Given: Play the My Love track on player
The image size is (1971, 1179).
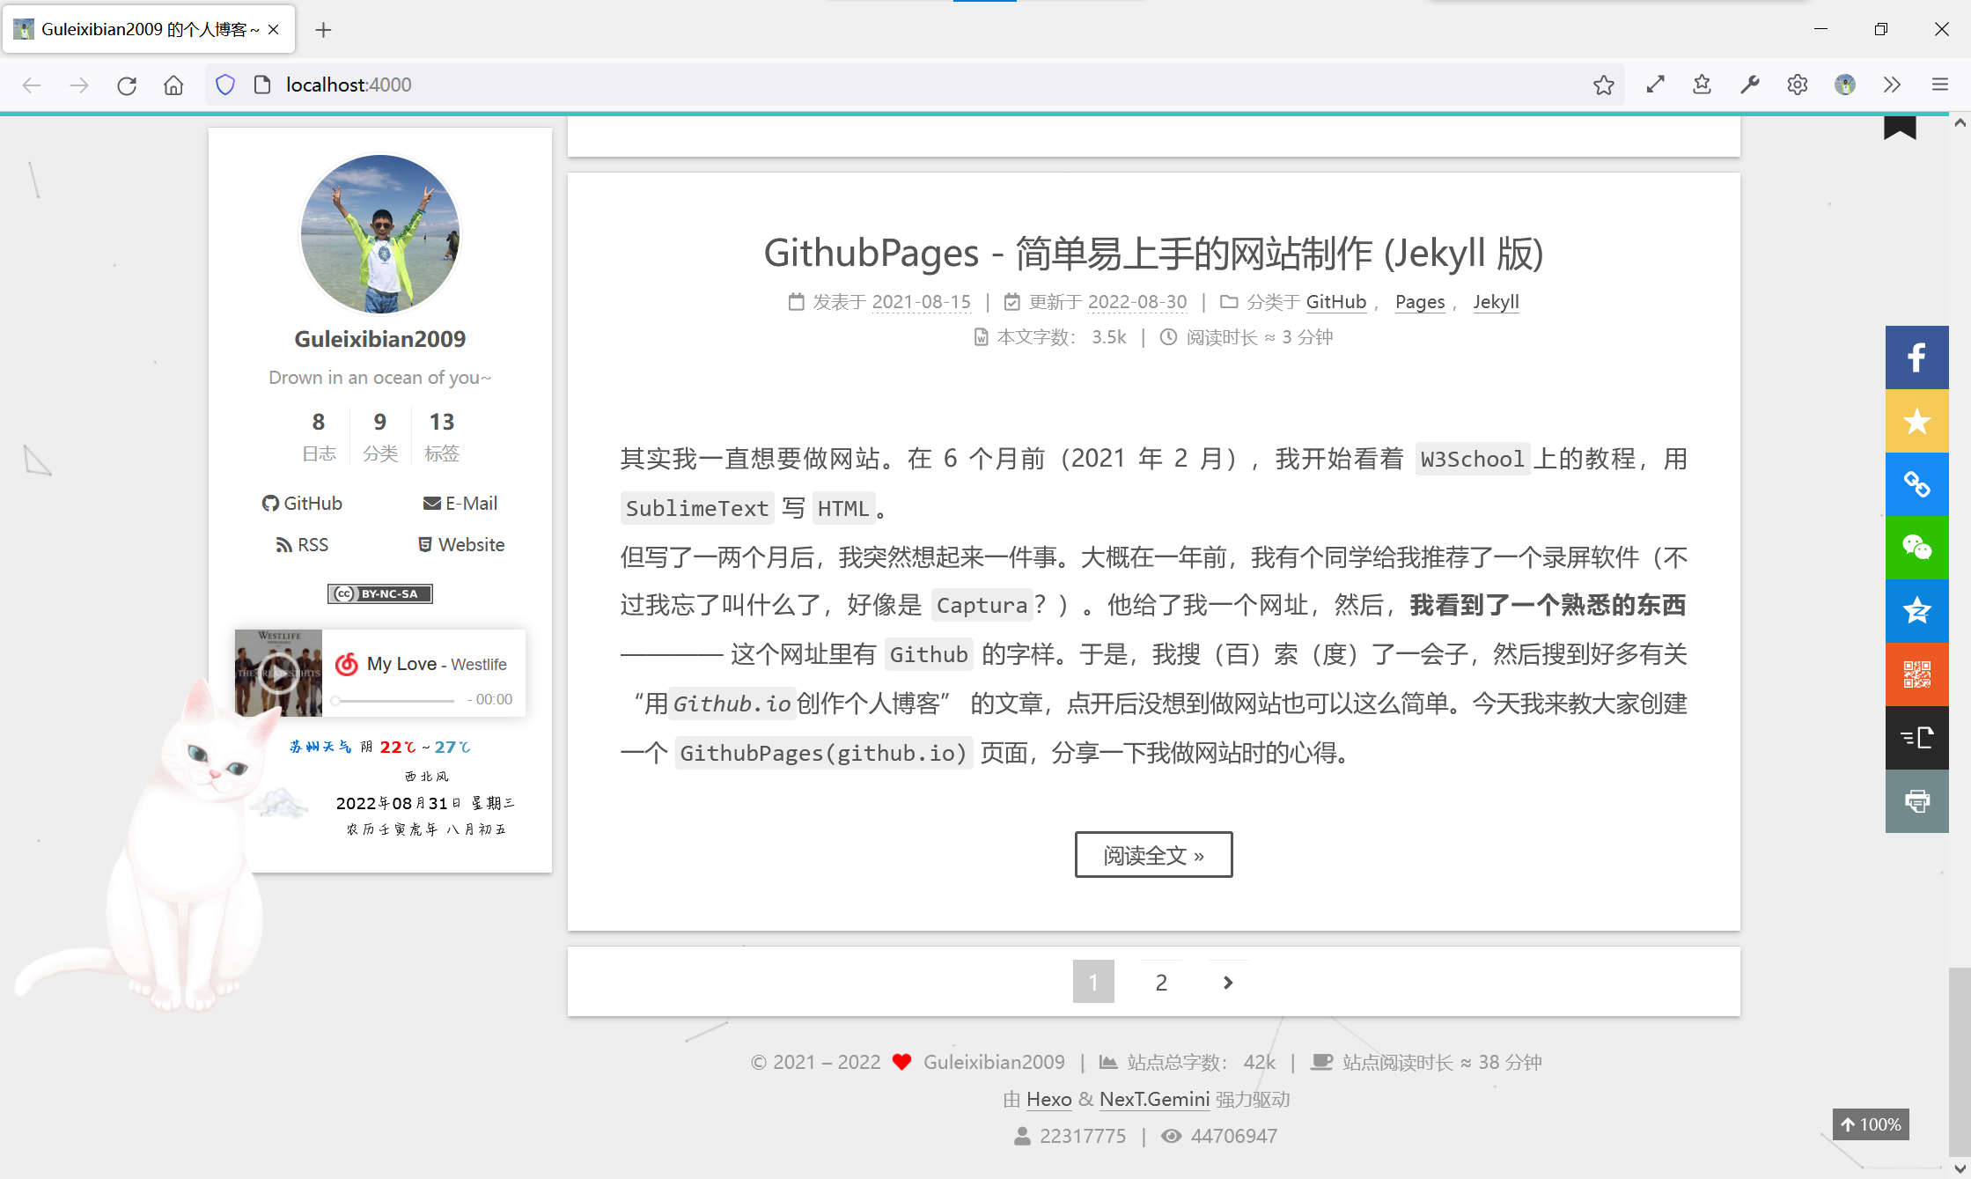Looking at the screenshot, I should (x=278, y=673).
